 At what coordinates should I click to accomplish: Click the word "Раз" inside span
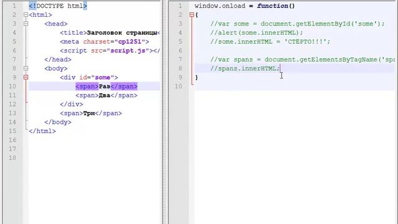(104, 86)
